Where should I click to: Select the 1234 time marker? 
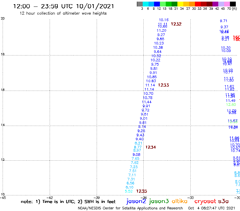pyautogui.click(x=151, y=147)
